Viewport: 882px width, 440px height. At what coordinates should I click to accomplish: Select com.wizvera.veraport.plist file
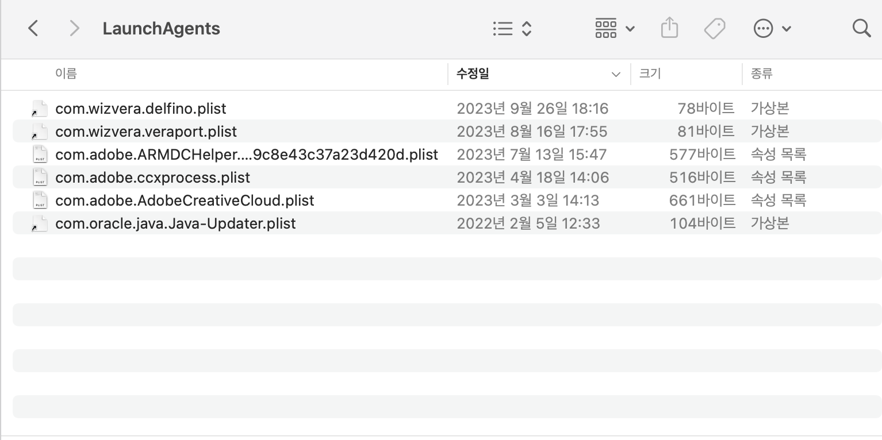146,132
